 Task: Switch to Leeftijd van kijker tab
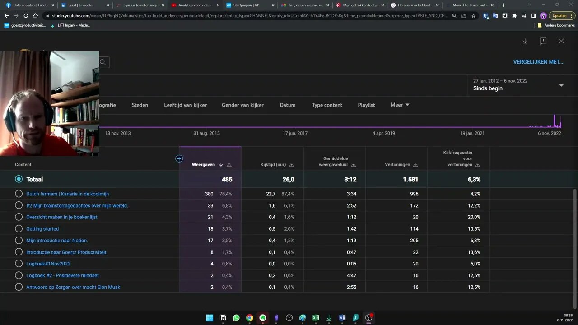[x=186, y=105]
